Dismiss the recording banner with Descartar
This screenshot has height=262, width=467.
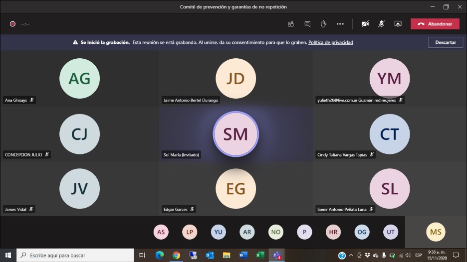(445, 42)
